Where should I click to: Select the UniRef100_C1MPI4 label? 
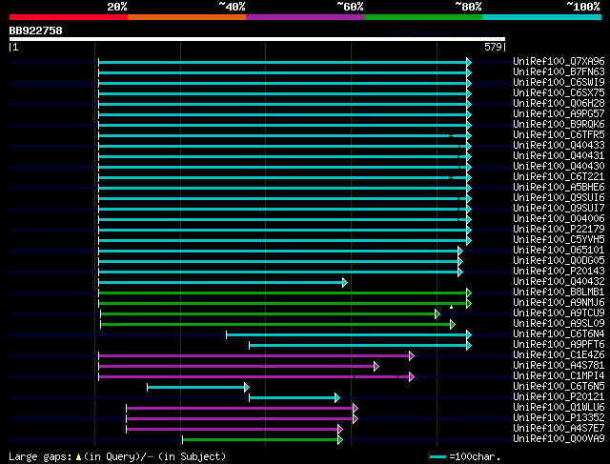(x=559, y=375)
